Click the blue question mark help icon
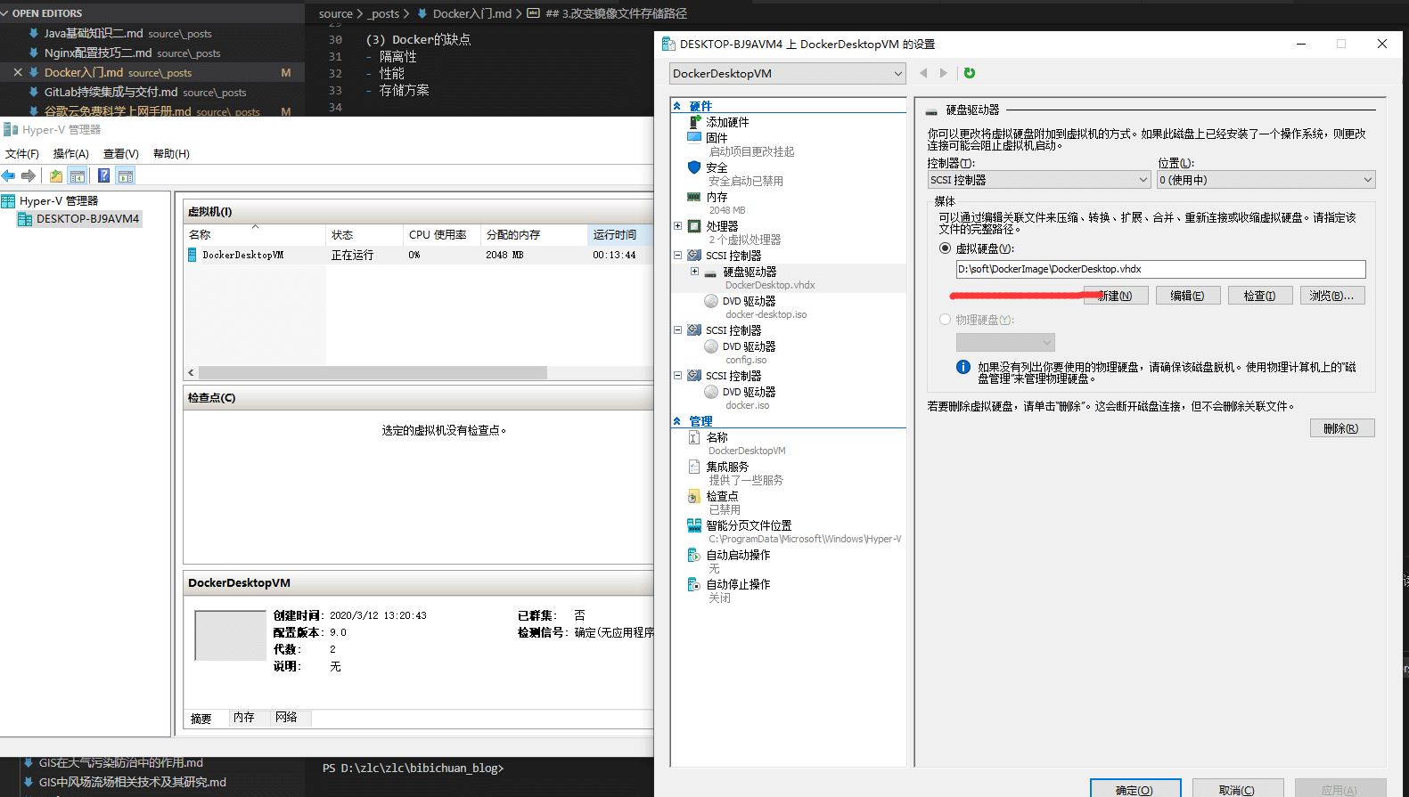The image size is (1409, 797). [103, 175]
